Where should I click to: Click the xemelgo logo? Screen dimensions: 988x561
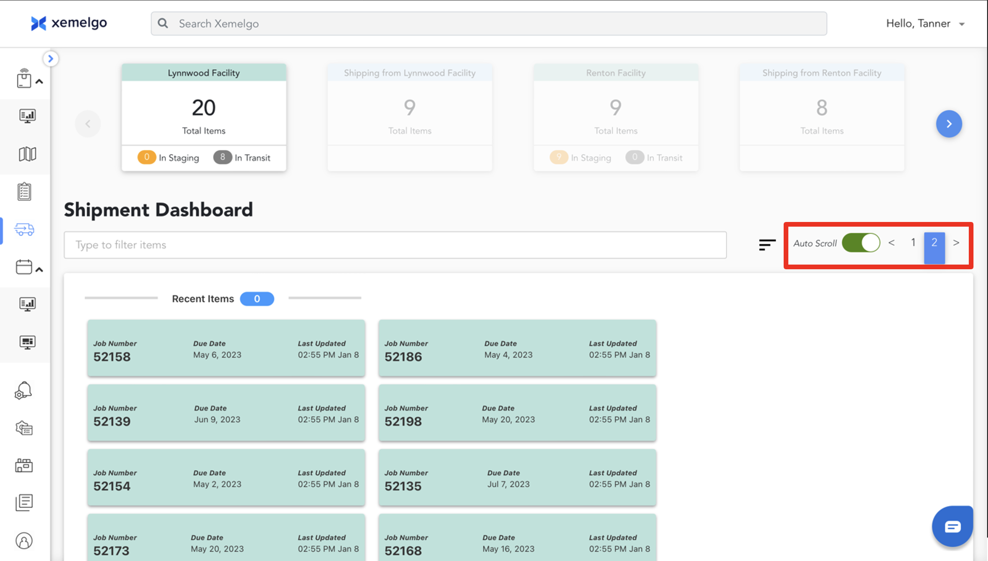(x=69, y=23)
